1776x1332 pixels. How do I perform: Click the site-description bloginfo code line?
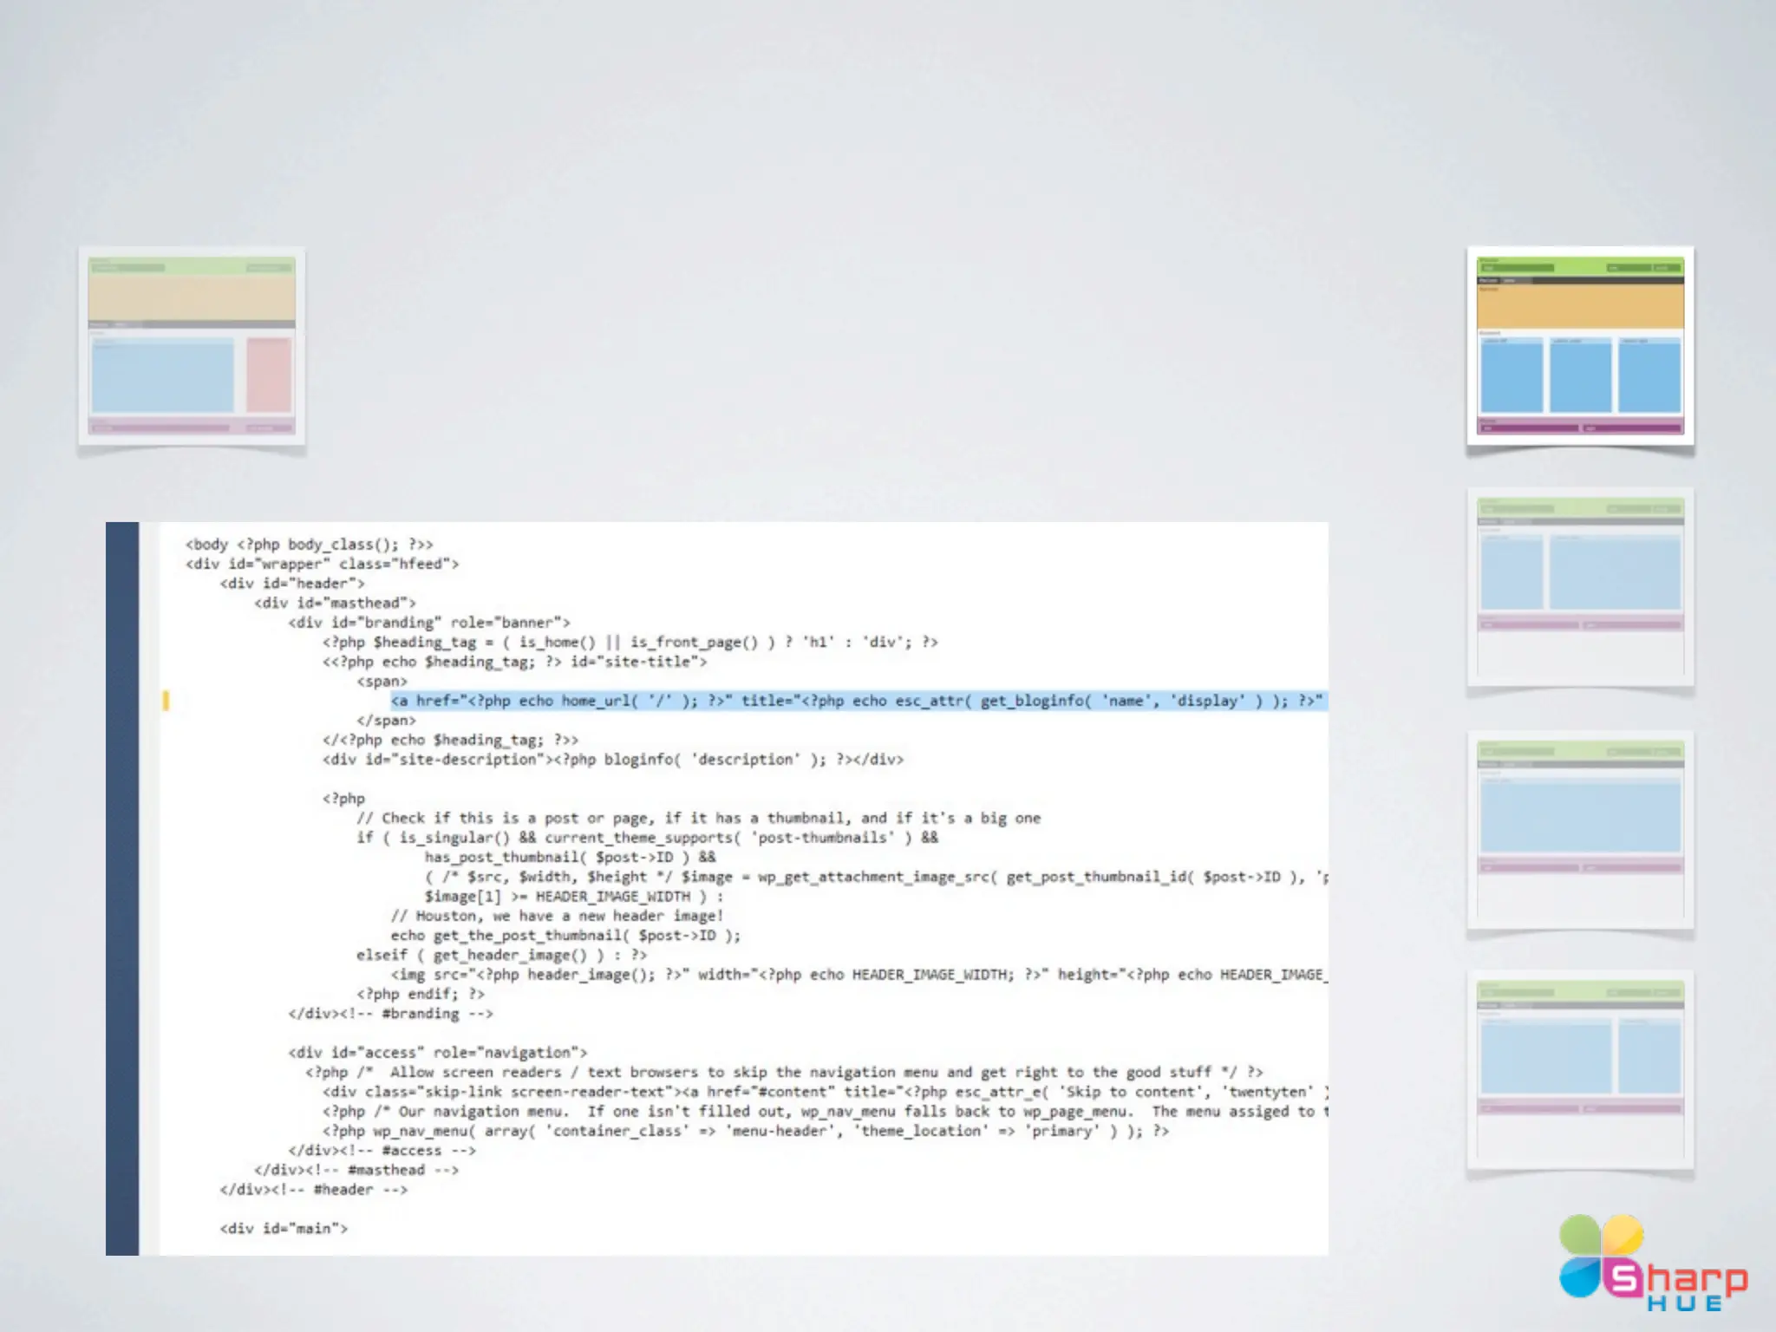[x=612, y=760]
